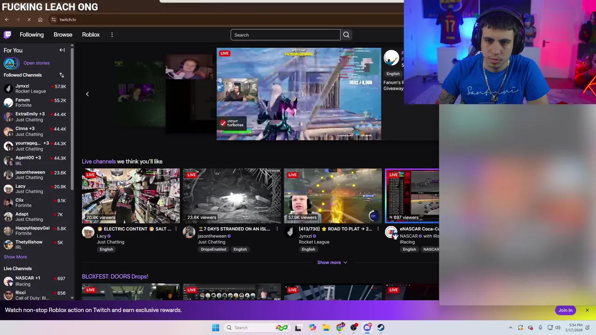This screenshot has width=596, height=335.
Task: Open the Windows Start menu
Action: (x=216, y=328)
